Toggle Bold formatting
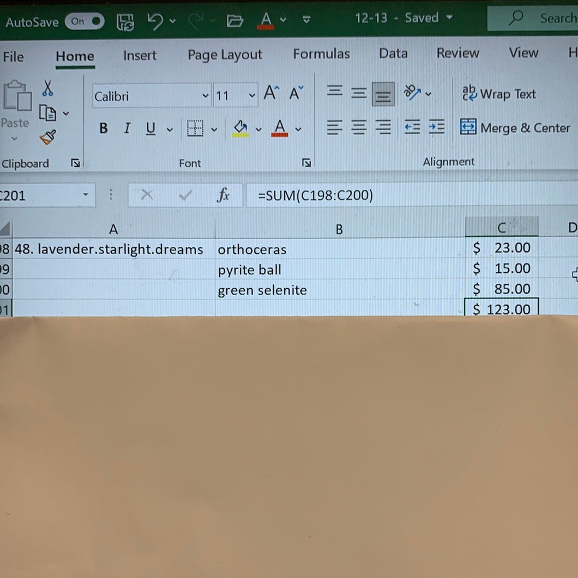578x578 pixels. (103, 128)
